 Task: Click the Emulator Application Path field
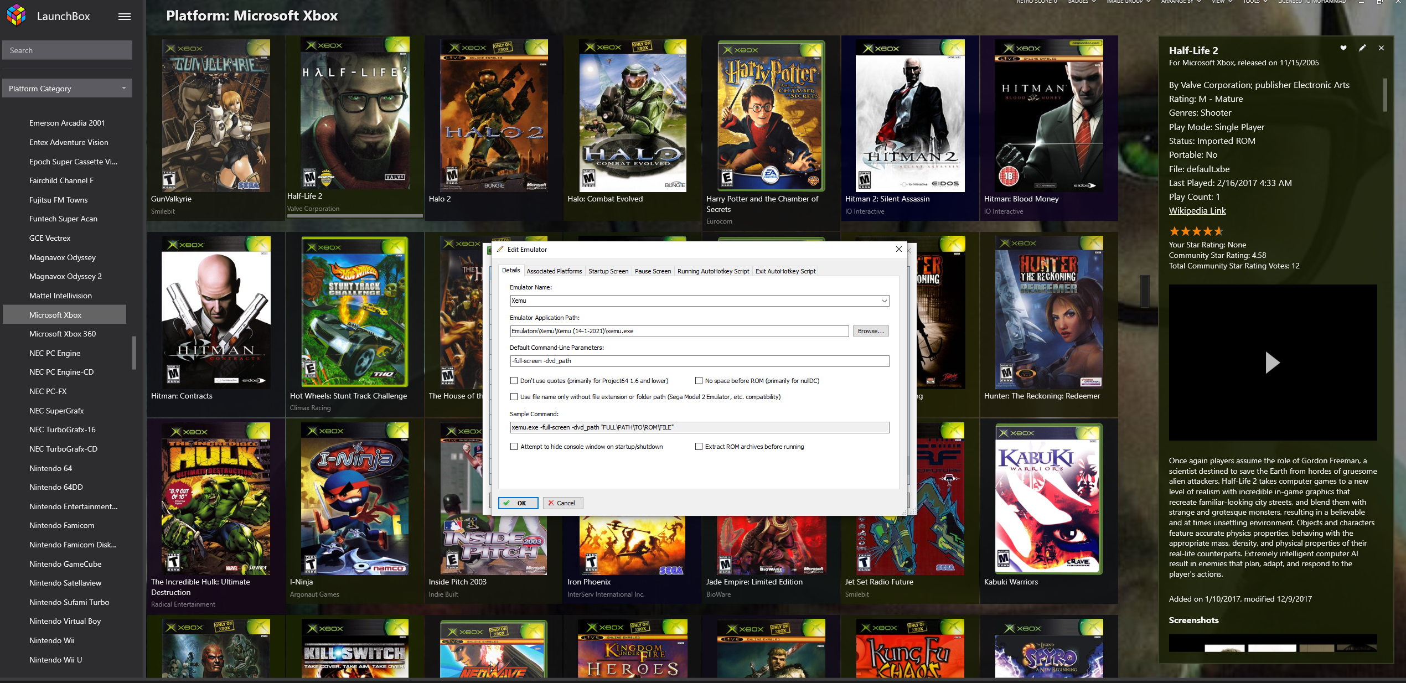(x=679, y=331)
